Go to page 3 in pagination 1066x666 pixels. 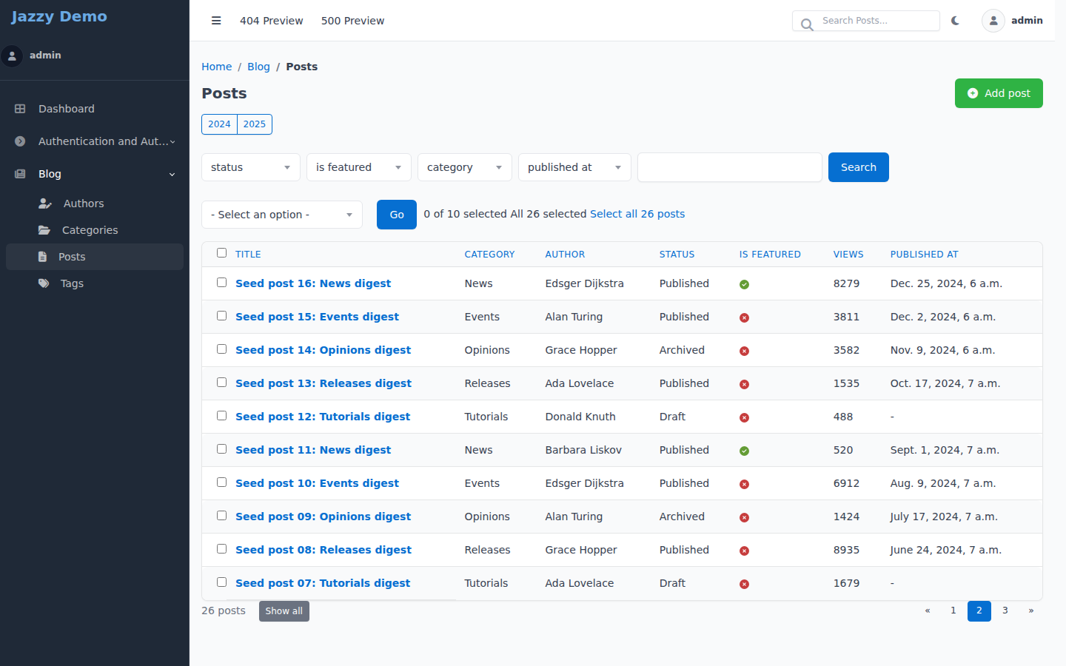point(1005,610)
